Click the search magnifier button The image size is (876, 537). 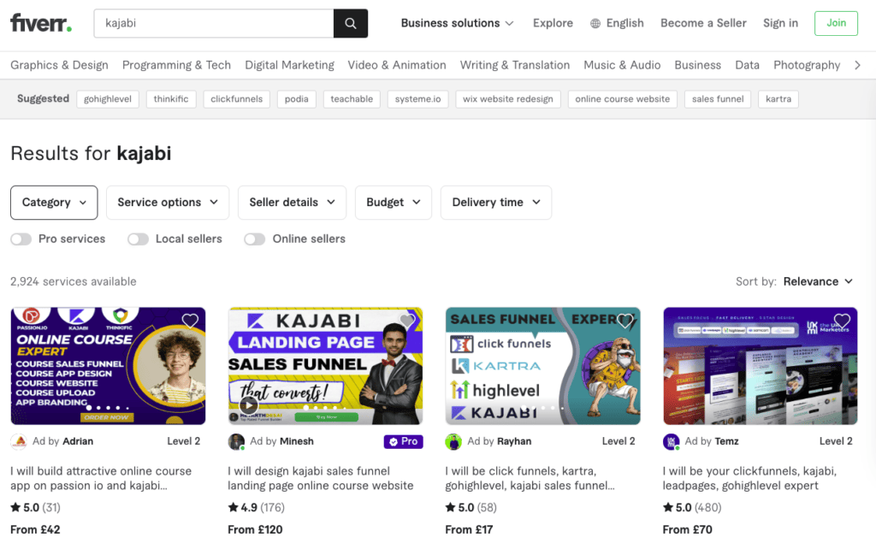(350, 23)
